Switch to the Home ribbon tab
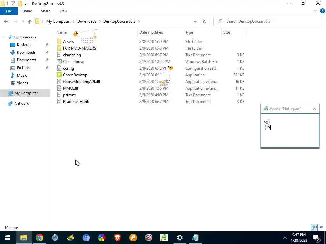Screen dimensions: 326x244 (27, 11)
